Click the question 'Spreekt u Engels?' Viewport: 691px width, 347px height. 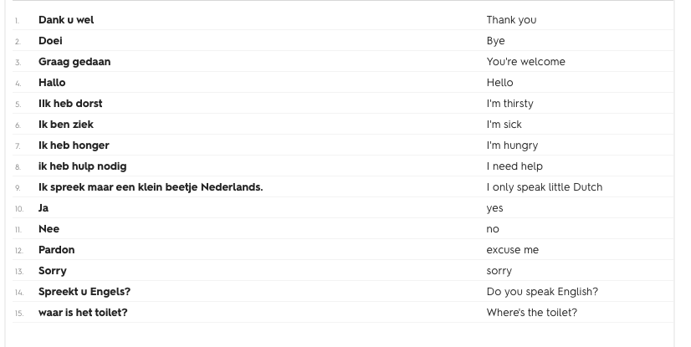(x=84, y=291)
